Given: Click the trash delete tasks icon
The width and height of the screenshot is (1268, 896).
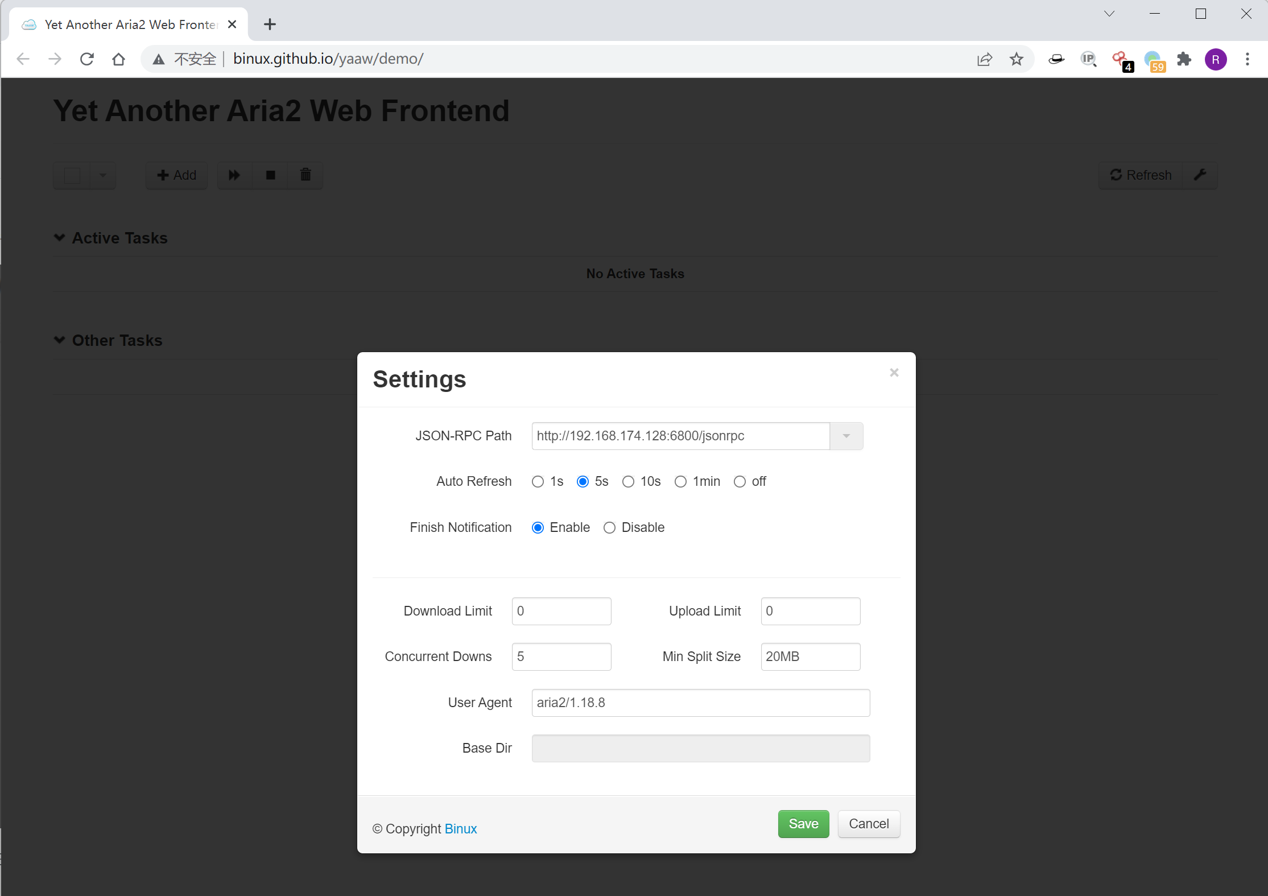Looking at the screenshot, I should (305, 175).
